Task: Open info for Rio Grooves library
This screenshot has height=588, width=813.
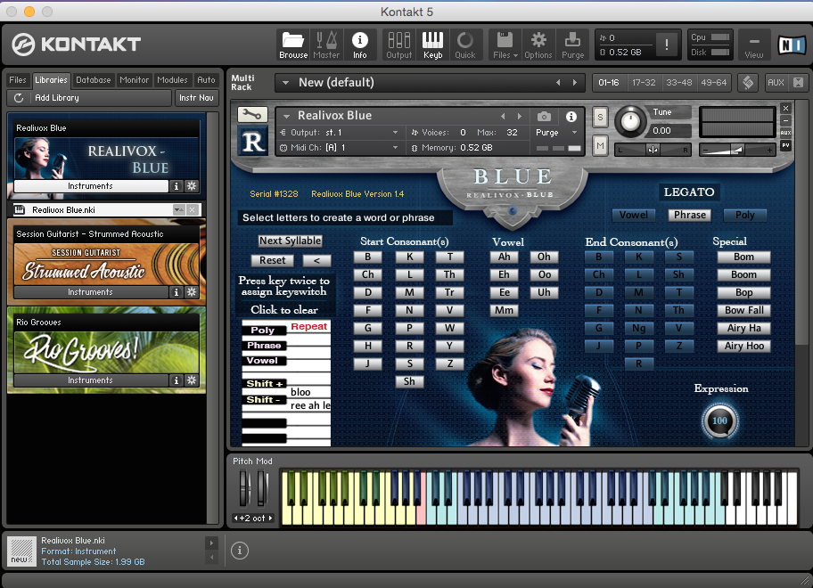Action: 177,380
